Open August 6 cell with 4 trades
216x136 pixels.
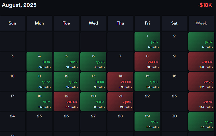(x=93, y=61)
